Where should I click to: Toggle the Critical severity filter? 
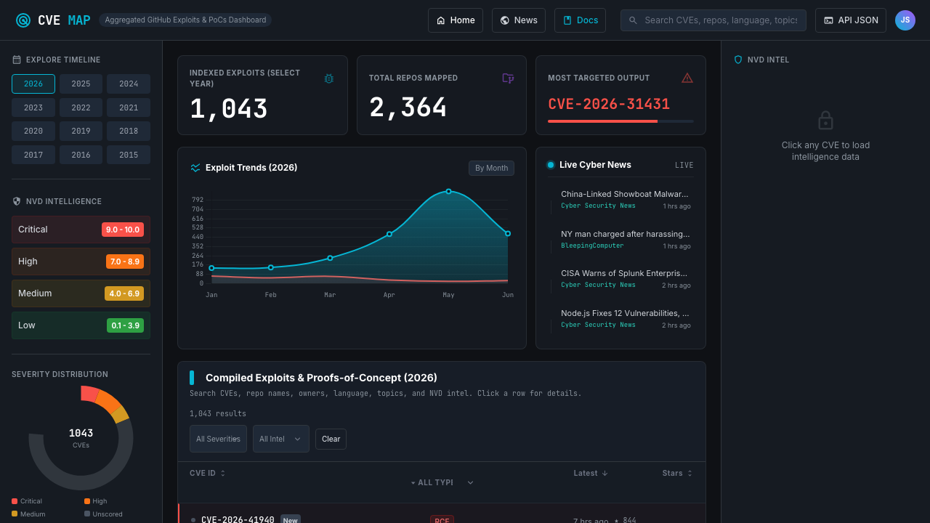pos(81,230)
